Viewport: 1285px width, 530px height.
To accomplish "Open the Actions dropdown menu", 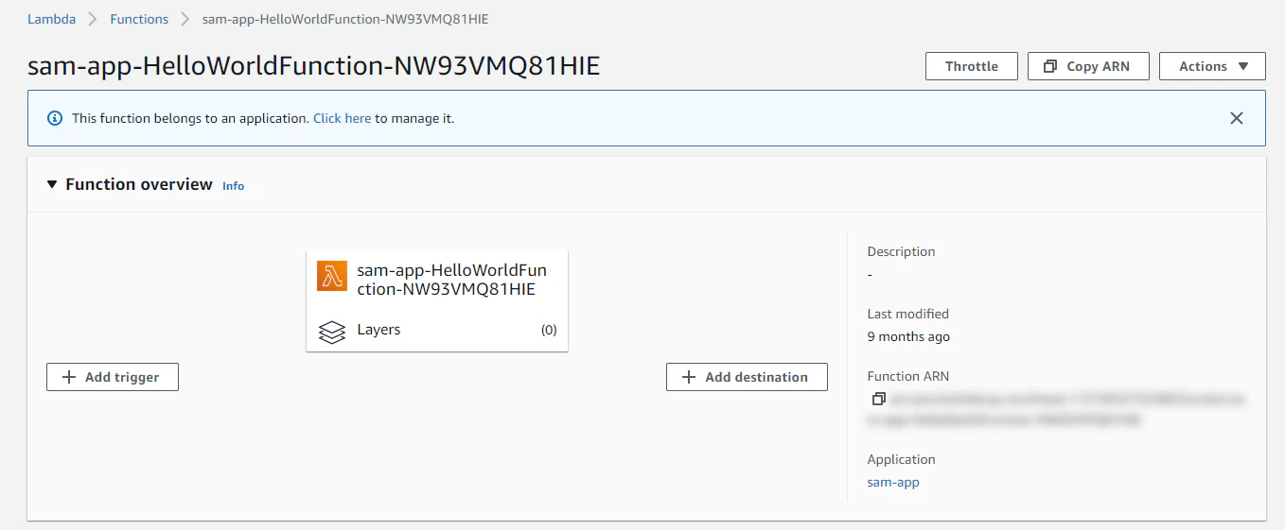I will pyautogui.click(x=1212, y=66).
